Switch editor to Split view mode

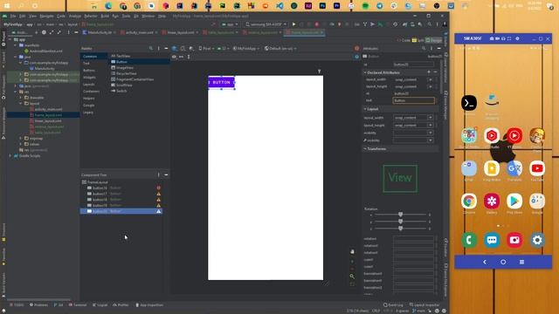418,40
